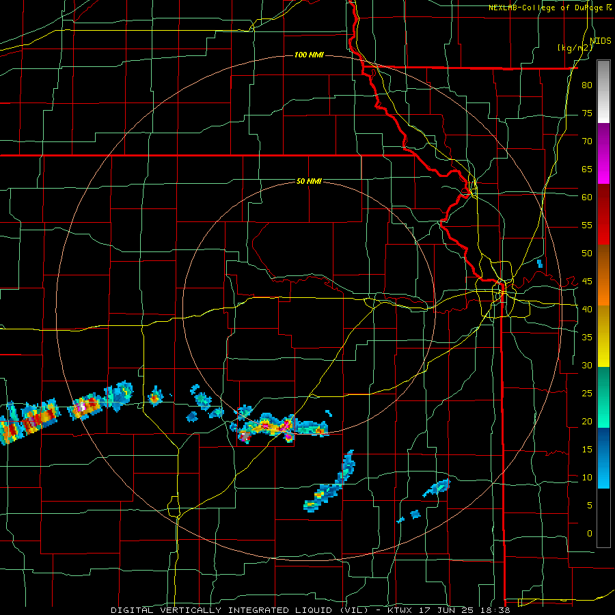Click the scale value 55
This screenshot has width=615, height=615.
coord(587,225)
